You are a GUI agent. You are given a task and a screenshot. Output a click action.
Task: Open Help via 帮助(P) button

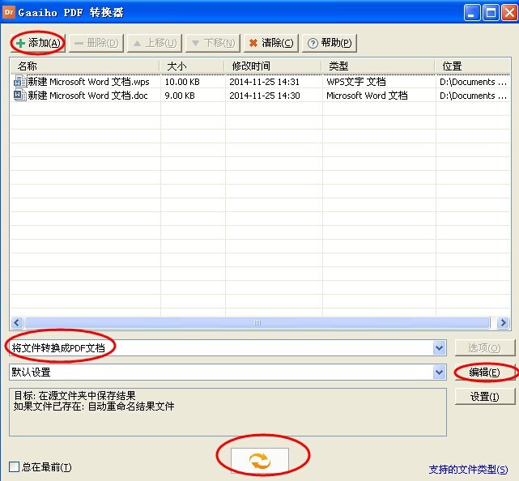[x=330, y=43]
